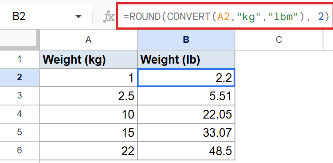Click the Name box showing B2
Image resolution: width=333 pixels, height=163 pixels.
[x=46, y=17]
